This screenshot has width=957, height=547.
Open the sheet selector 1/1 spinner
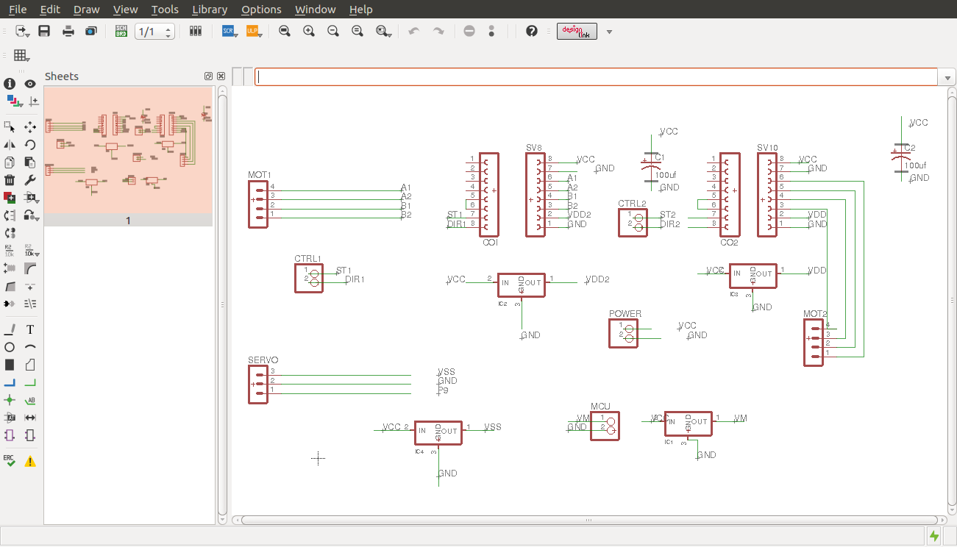click(x=154, y=32)
